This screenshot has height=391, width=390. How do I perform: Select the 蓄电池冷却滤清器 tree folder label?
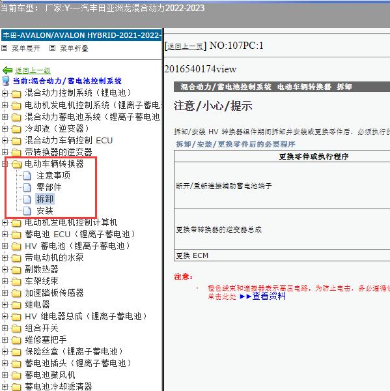(59, 386)
